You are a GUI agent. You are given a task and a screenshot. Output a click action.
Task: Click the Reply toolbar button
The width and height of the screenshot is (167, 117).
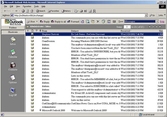pos(45,22)
